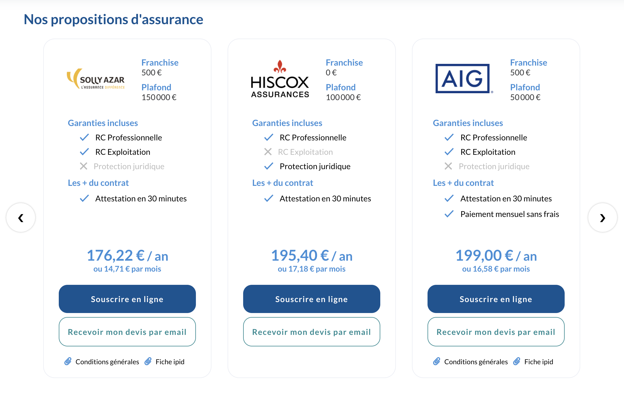Click the 195,40 € / an price on Hiscox card
The height and width of the screenshot is (393, 624).
click(311, 255)
